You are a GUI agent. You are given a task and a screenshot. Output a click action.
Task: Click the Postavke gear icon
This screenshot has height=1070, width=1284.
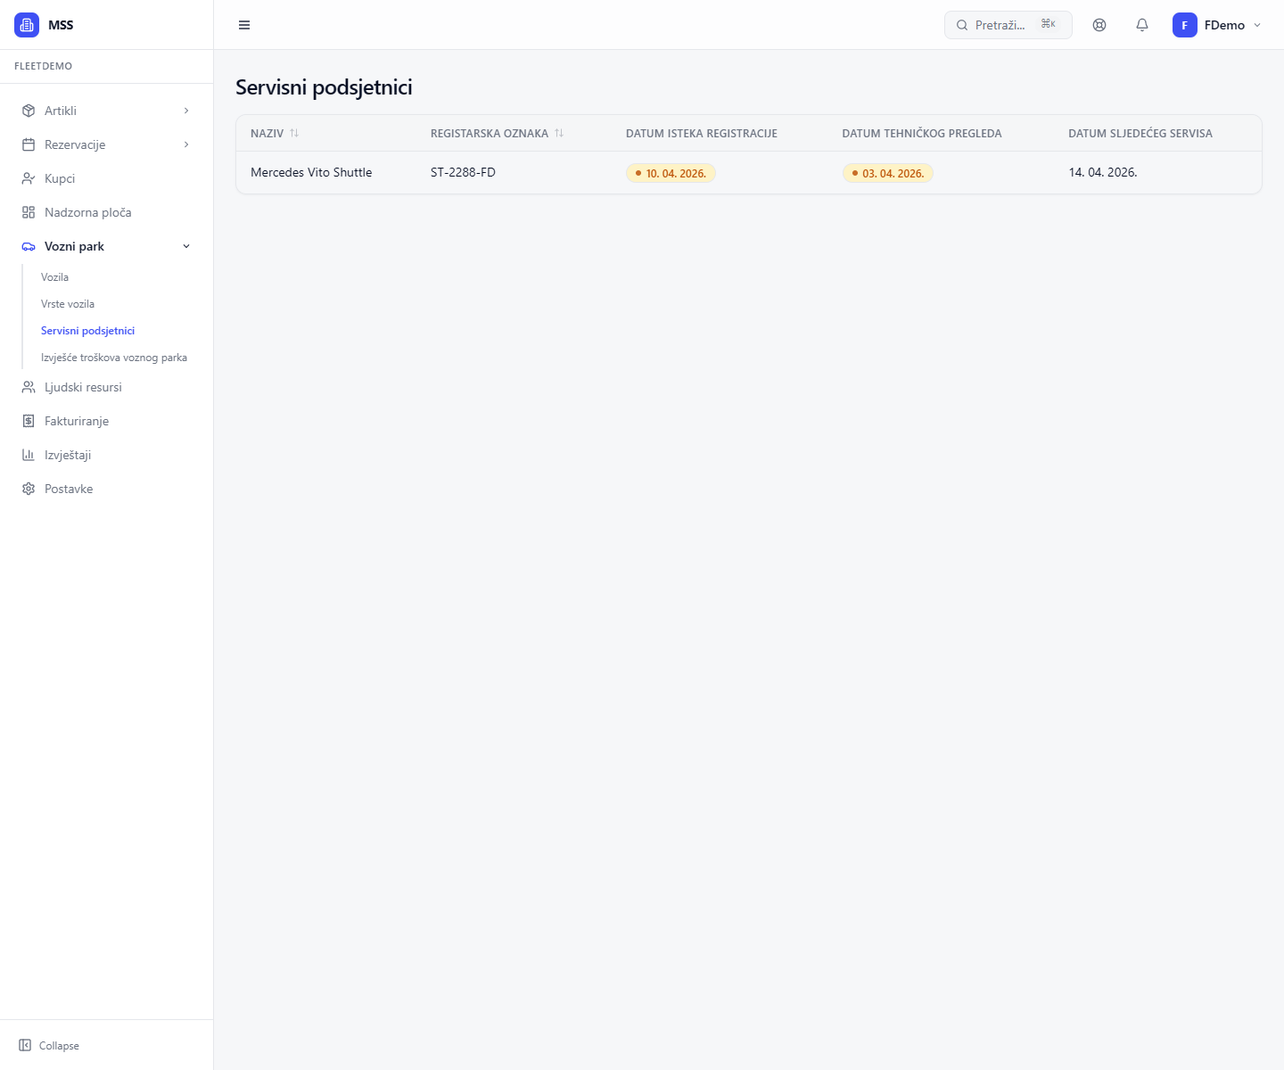click(x=29, y=489)
